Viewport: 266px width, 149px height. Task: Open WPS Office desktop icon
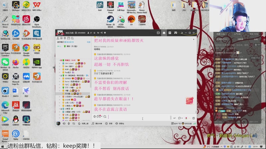coord(37,6)
